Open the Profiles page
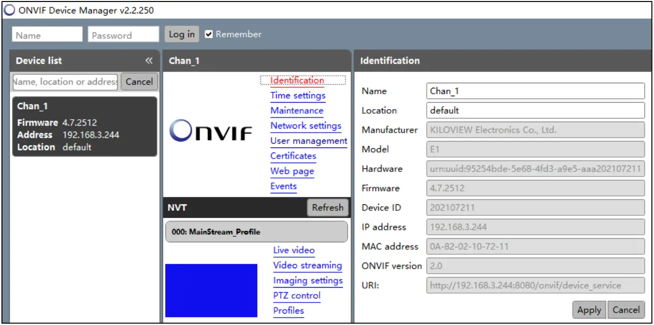Screen dimensions: 654x325 [x=289, y=311]
